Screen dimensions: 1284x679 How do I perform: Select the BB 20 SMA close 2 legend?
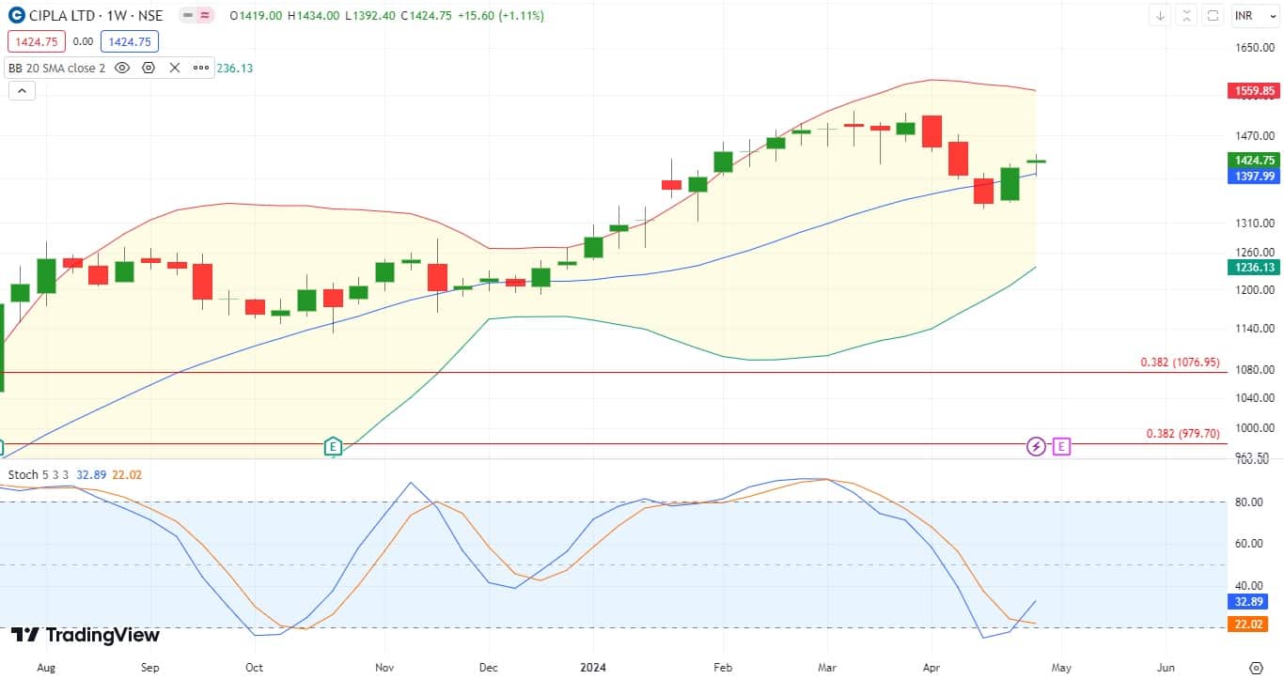[56, 68]
